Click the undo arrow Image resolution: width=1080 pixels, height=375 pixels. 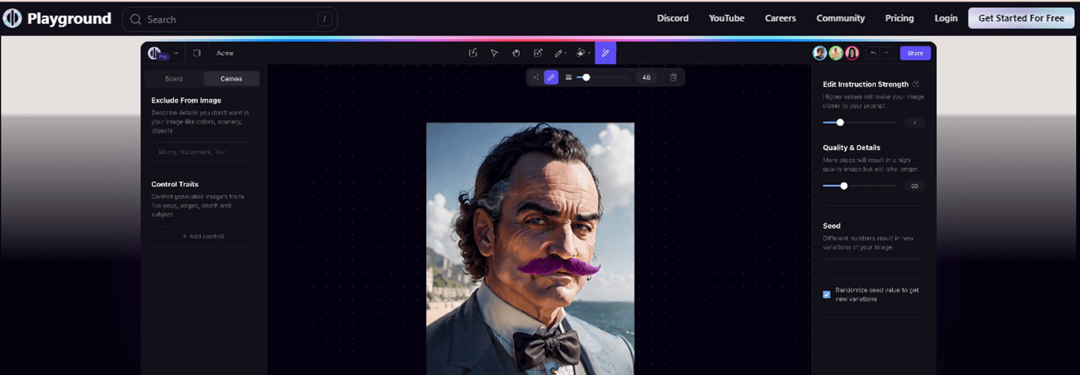coord(873,53)
